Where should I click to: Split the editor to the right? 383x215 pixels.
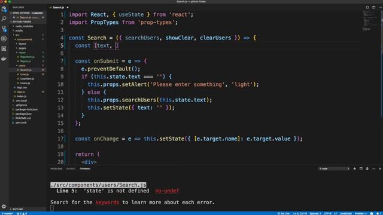pos(373,8)
